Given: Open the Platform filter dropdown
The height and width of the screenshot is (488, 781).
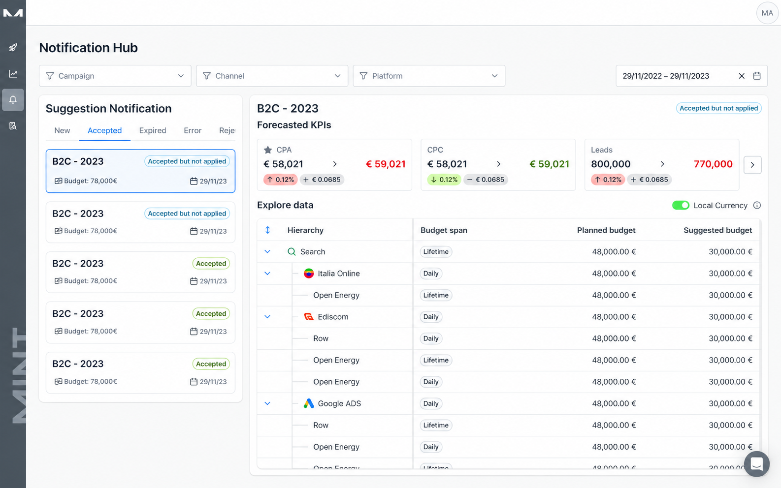Looking at the screenshot, I should [429, 76].
